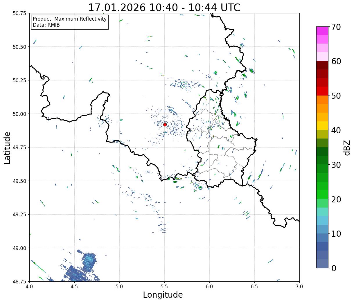Click the 'Longitude' axis label

pyautogui.click(x=163, y=295)
